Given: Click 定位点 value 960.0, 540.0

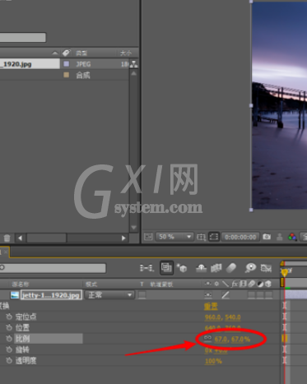Looking at the screenshot, I should [x=222, y=317].
